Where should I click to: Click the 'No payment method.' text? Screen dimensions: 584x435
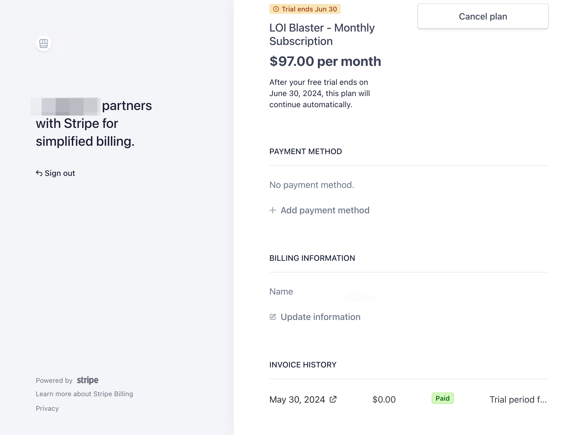click(x=312, y=185)
